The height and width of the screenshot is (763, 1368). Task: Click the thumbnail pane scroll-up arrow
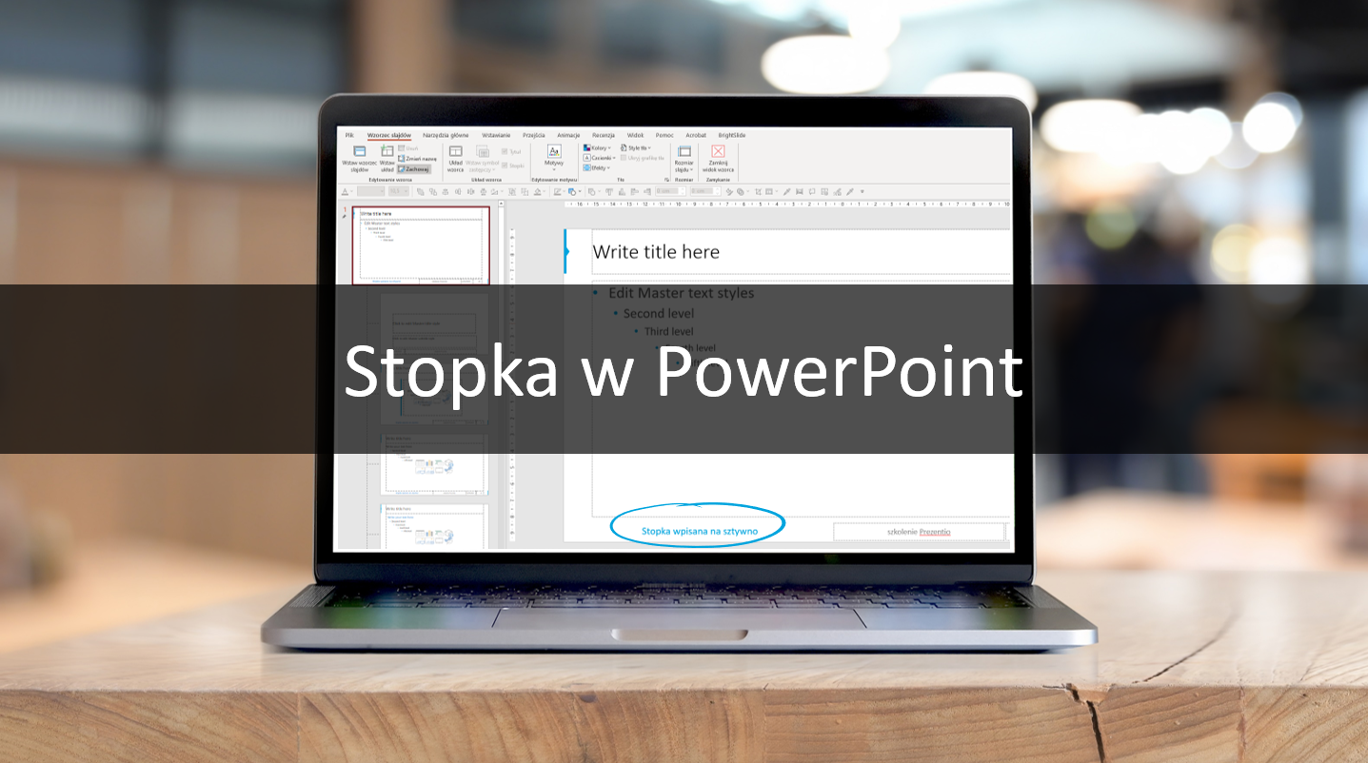[x=501, y=203]
